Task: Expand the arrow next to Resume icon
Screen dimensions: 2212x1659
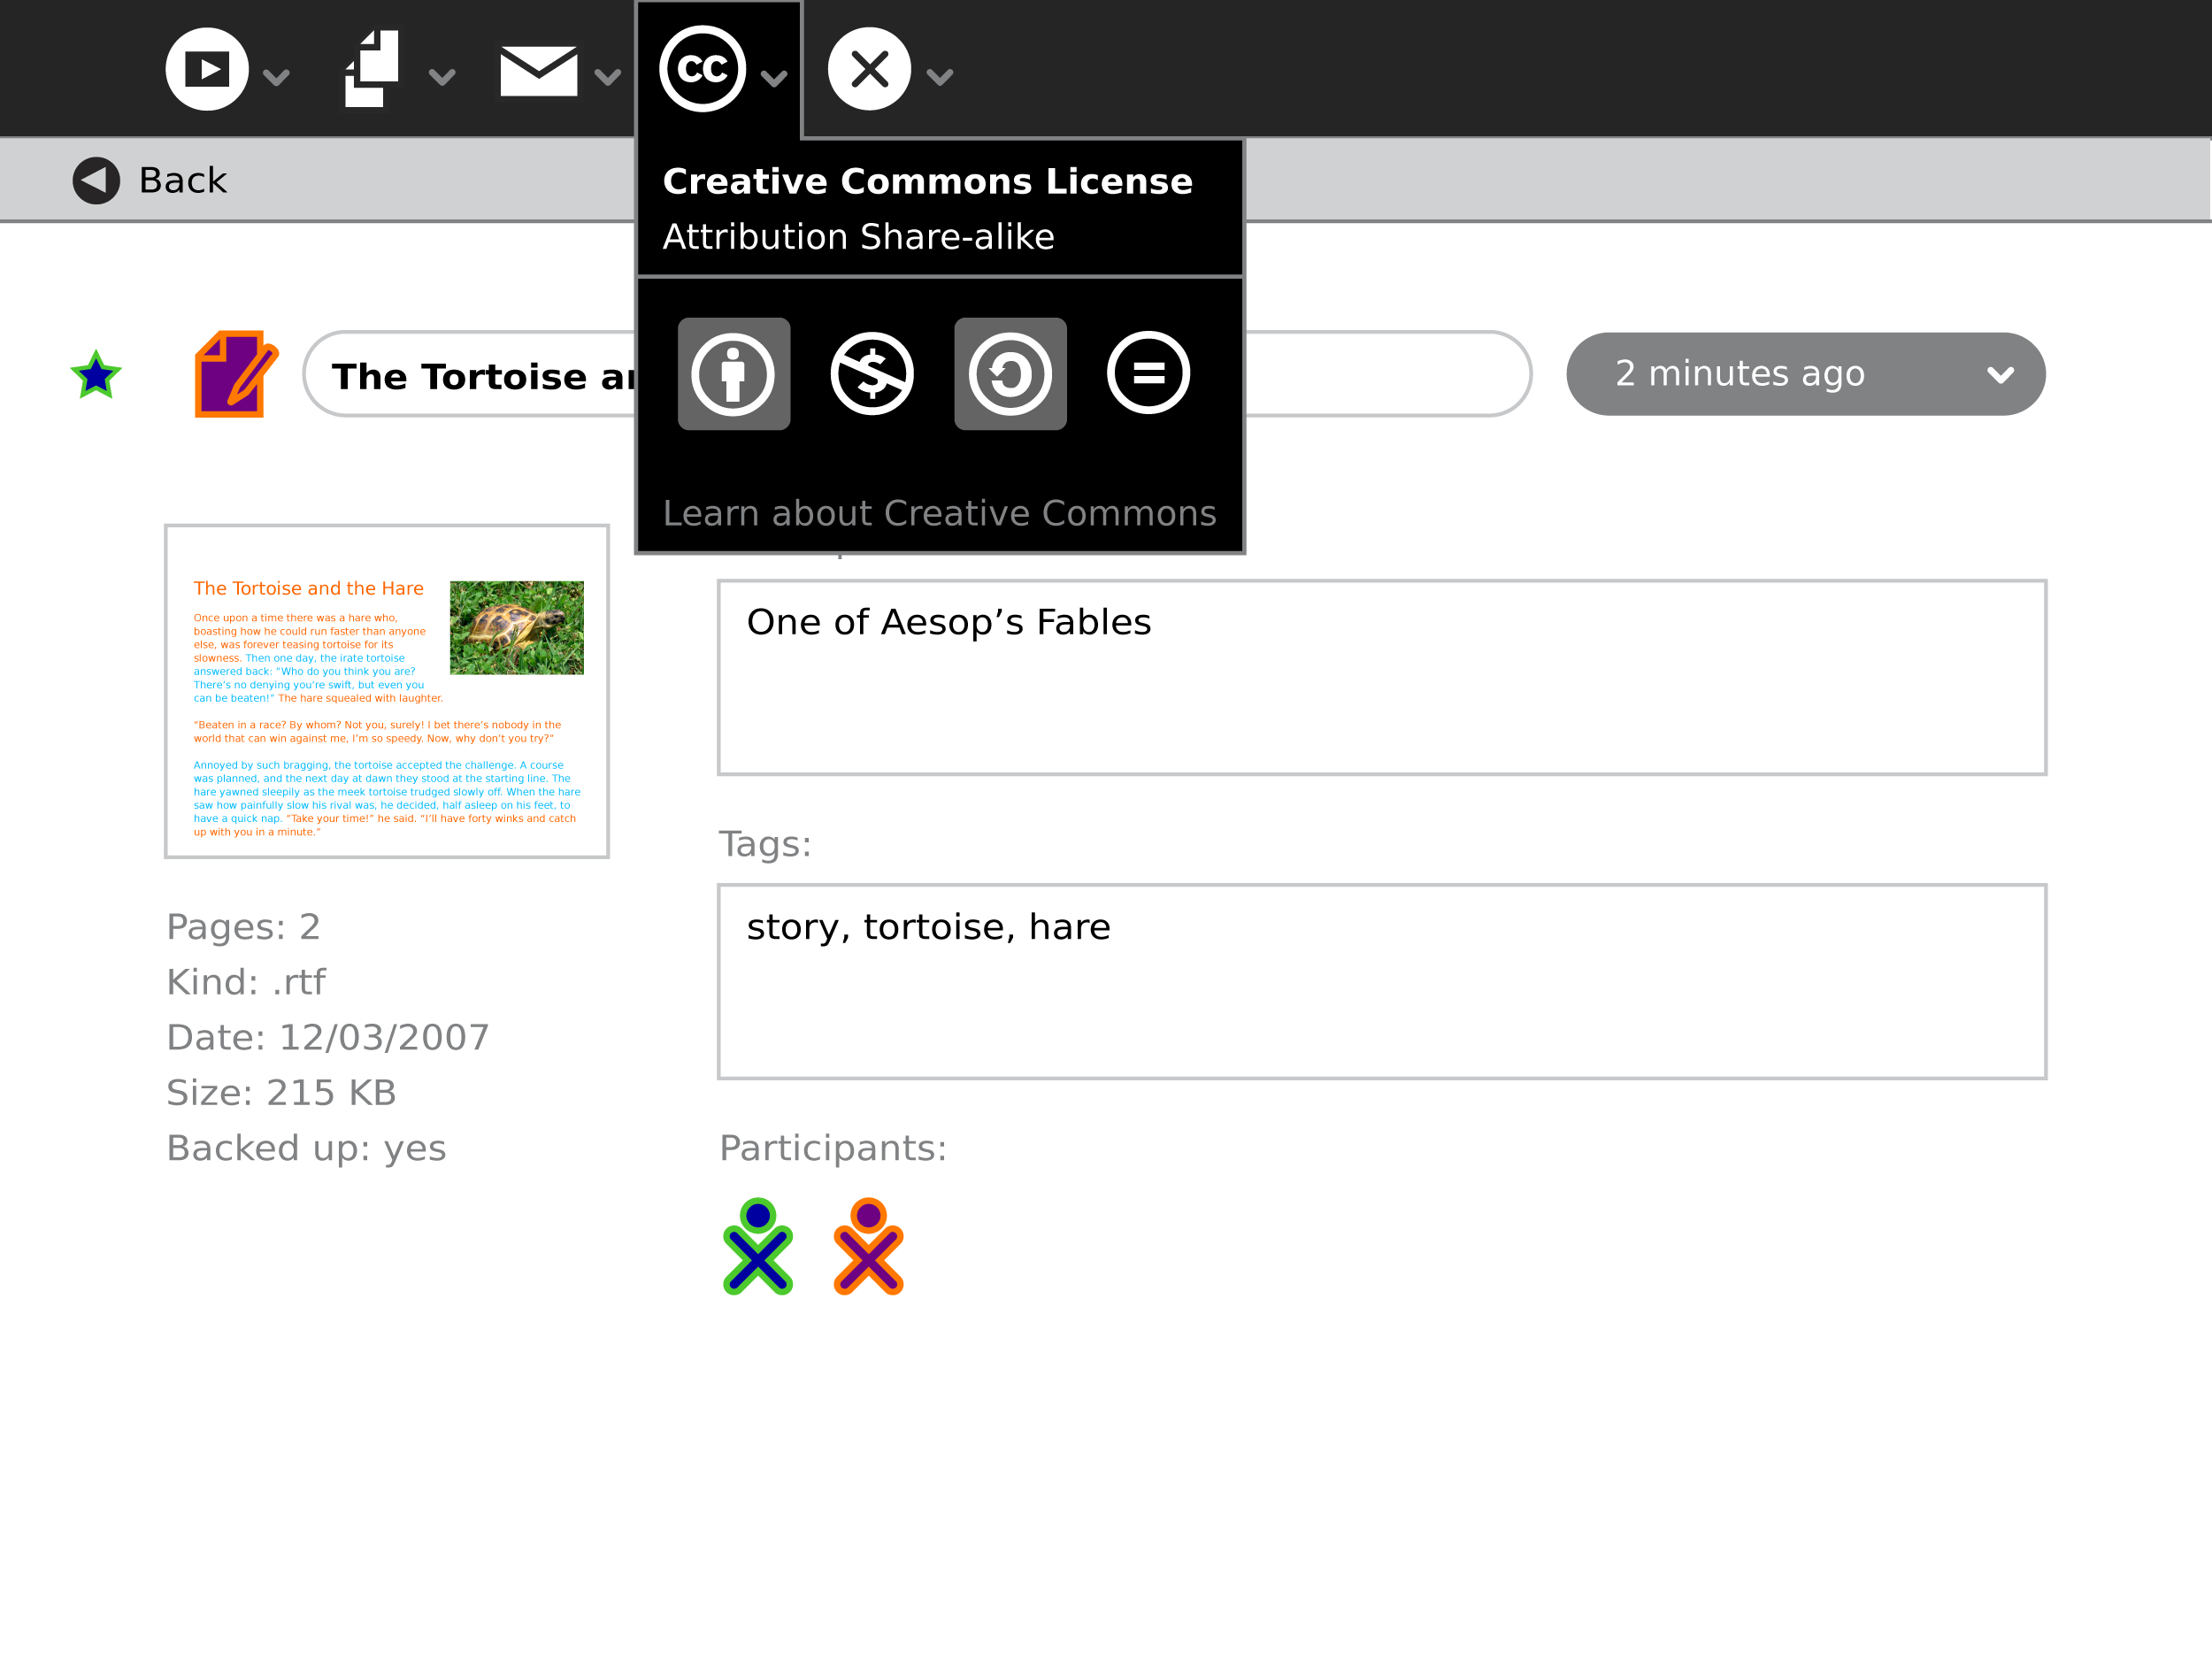Action: point(276,77)
